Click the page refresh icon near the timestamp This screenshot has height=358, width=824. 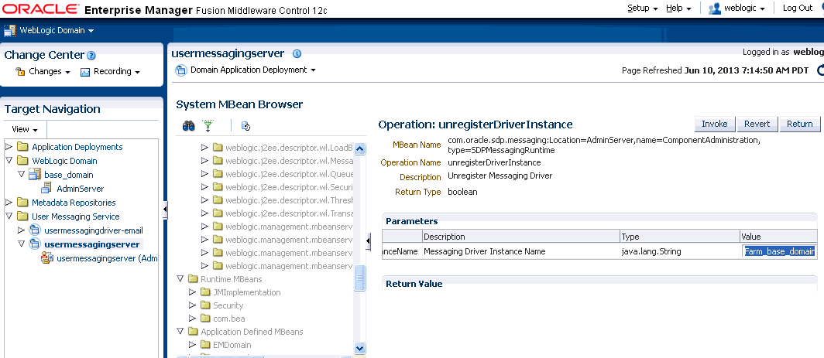point(820,70)
